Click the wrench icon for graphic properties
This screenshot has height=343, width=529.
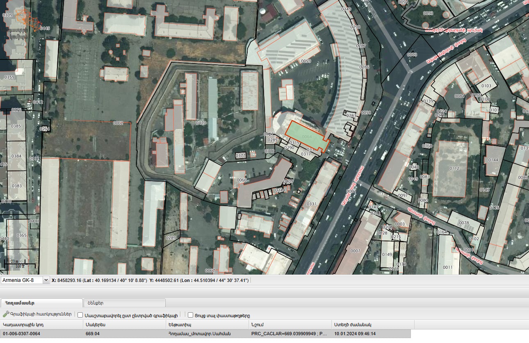(x=6, y=314)
